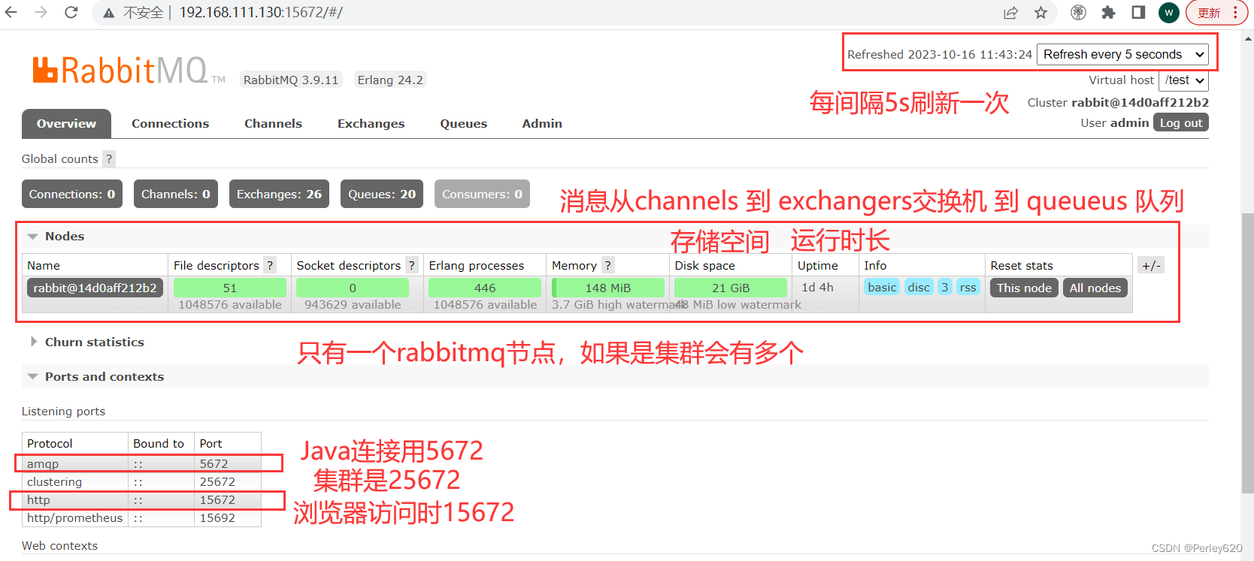Select the Overview tab
The width and height of the screenshot is (1254, 561).
pyautogui.click(x=66, y=124)
